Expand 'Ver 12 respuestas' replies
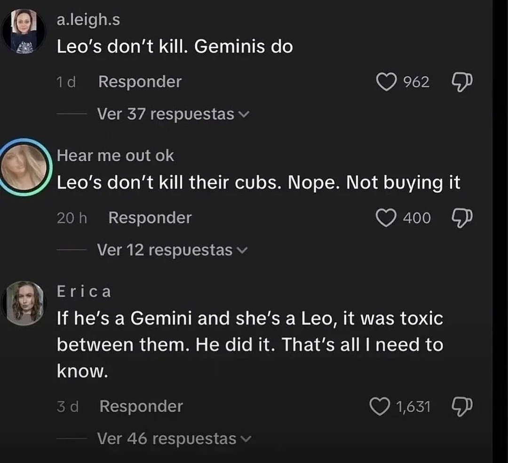The height and width of the screenshot is (463, 508). point(172,250)
